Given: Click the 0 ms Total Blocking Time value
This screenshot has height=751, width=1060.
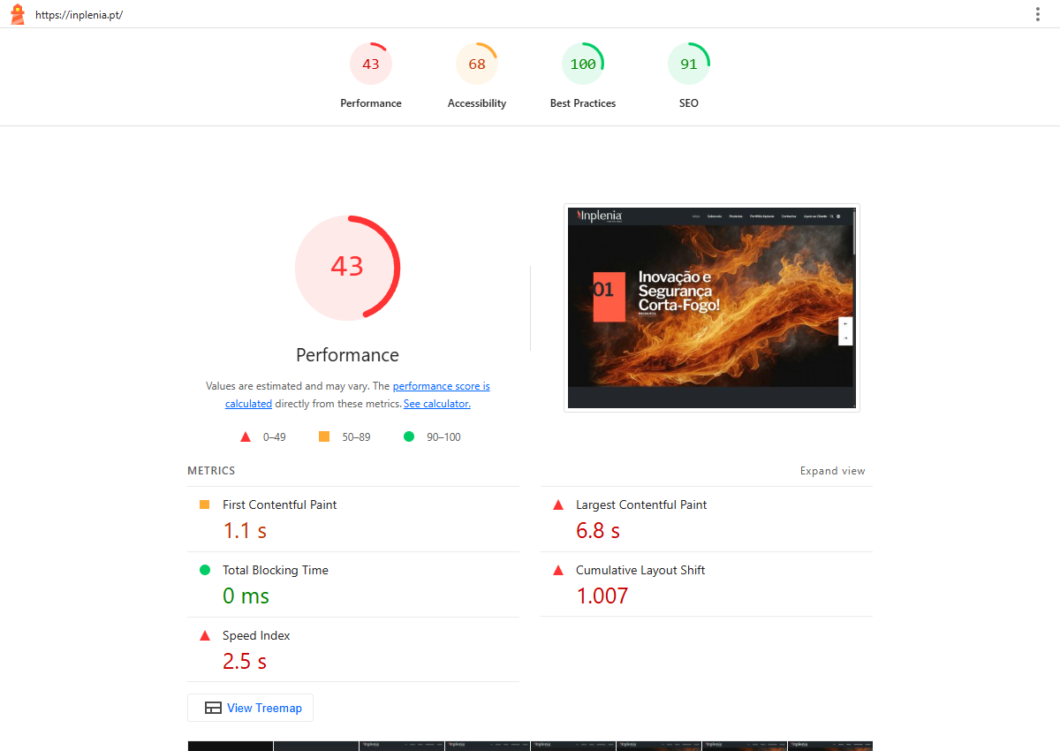Looking at the screenshot, I should (246, 596).
